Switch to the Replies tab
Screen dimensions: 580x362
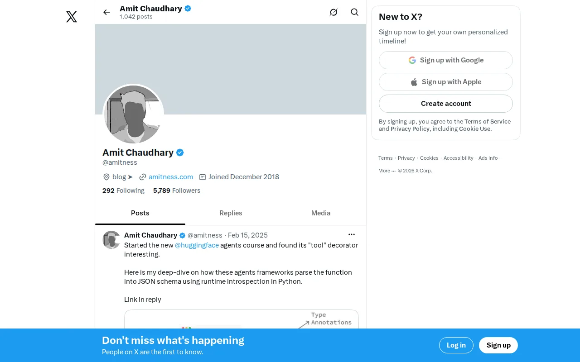tap(231, 213)
